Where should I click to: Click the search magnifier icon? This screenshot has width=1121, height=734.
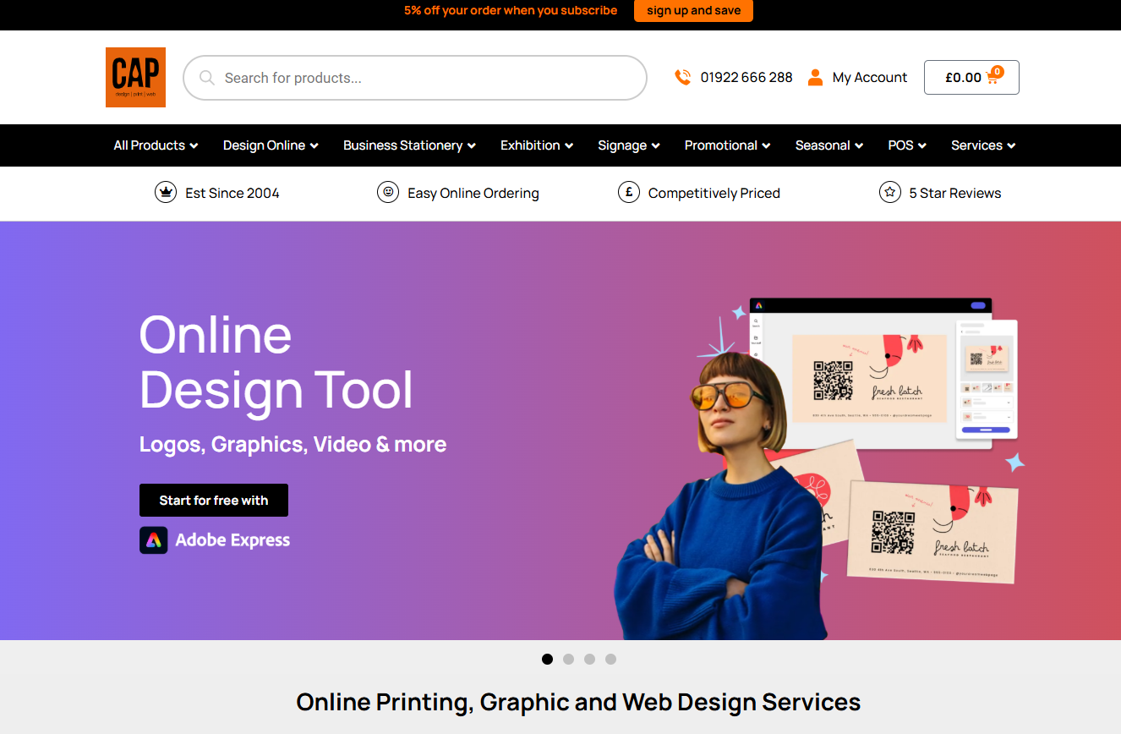pyautogui.click(x=206, y=78)
